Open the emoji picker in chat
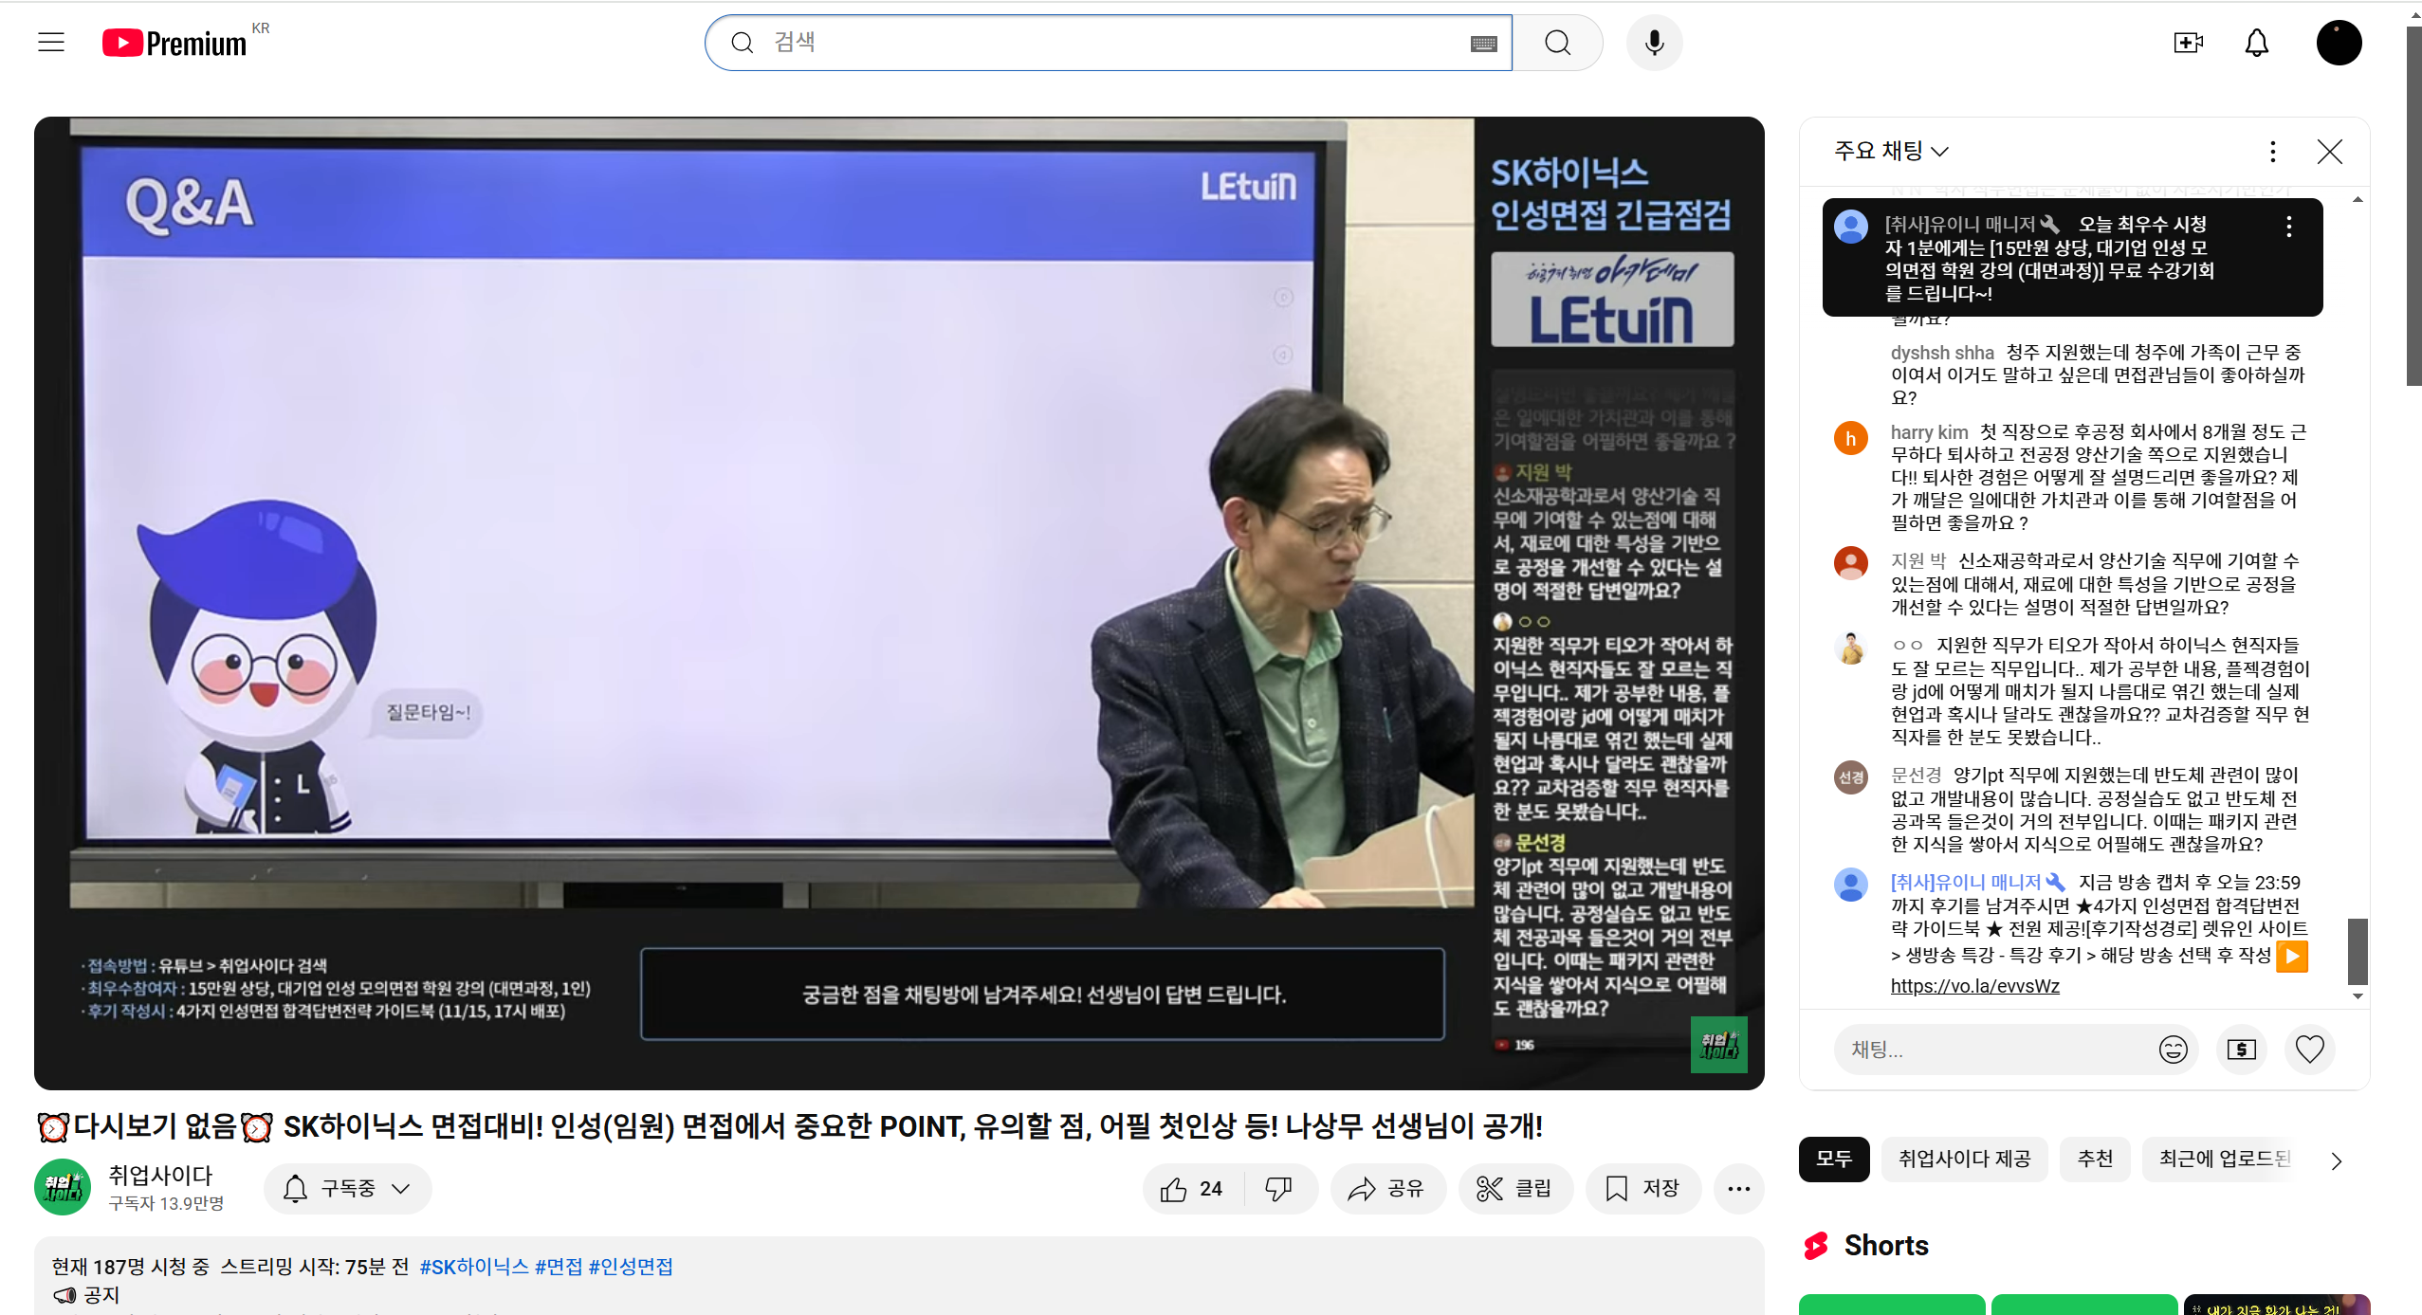Viewport: 2422px width, 1315px height. pos(2173,1050)
